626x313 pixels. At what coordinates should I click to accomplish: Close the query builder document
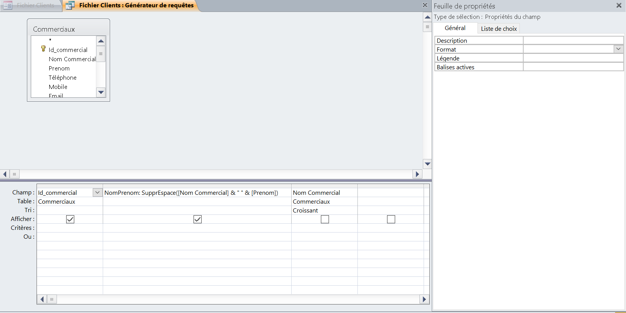(425, 5)
